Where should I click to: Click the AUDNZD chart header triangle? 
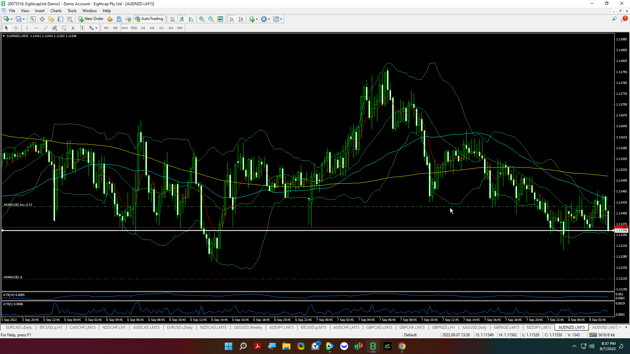click(x=4, y=36)
